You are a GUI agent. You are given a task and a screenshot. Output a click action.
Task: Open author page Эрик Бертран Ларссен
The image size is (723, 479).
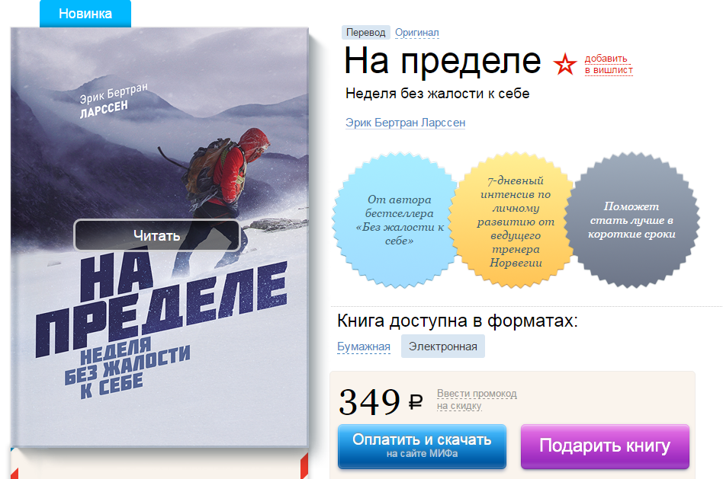click(405, 123)
